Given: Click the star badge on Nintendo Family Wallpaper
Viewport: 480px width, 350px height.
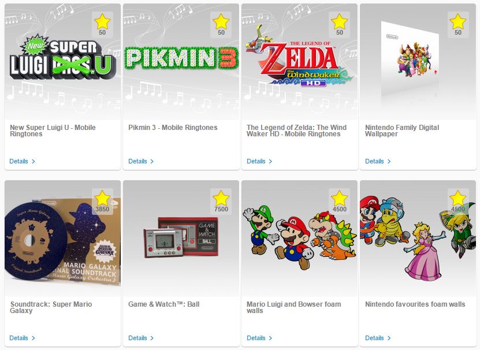Looking at the screenshot, I should tap(457, 25).
